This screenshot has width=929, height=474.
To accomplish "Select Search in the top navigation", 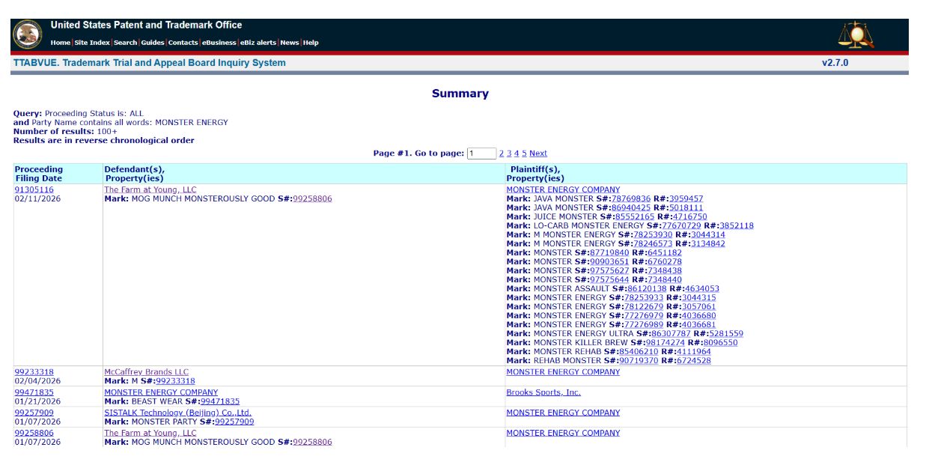I will (125, 43).
